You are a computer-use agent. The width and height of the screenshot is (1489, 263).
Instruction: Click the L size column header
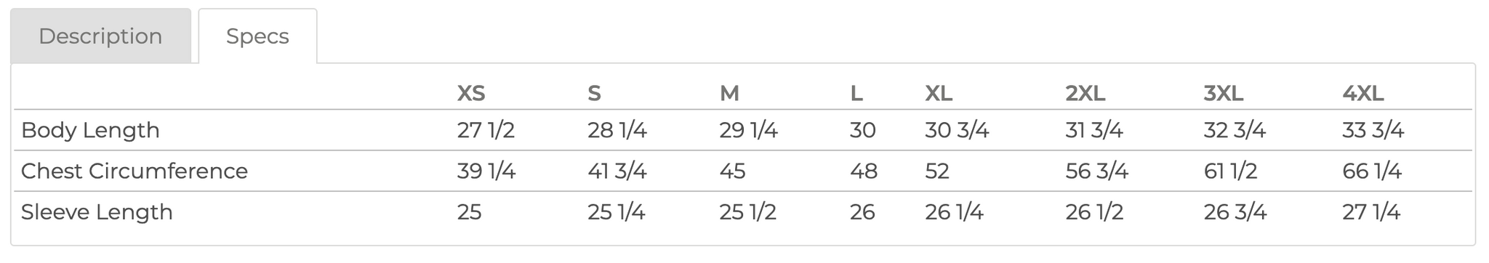pos(856,93)
